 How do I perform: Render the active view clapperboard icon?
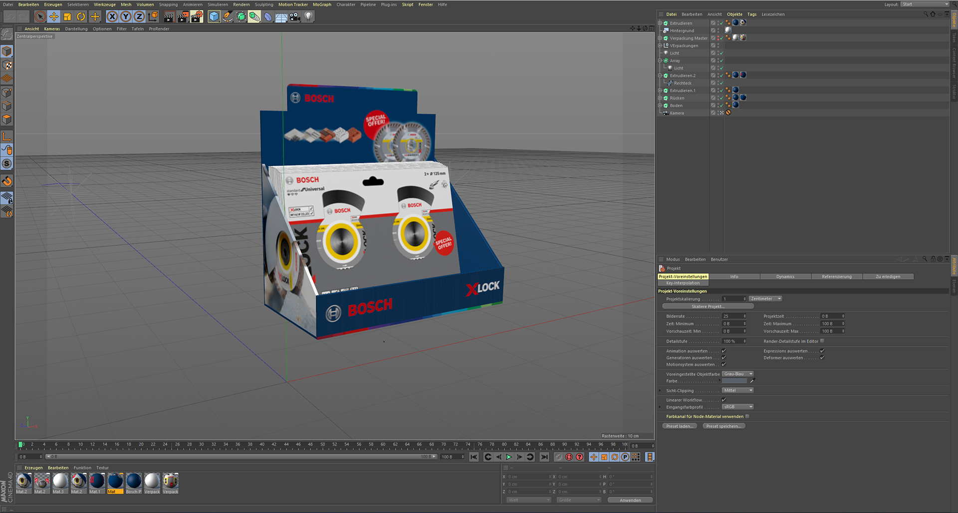[x=169, y=16]
